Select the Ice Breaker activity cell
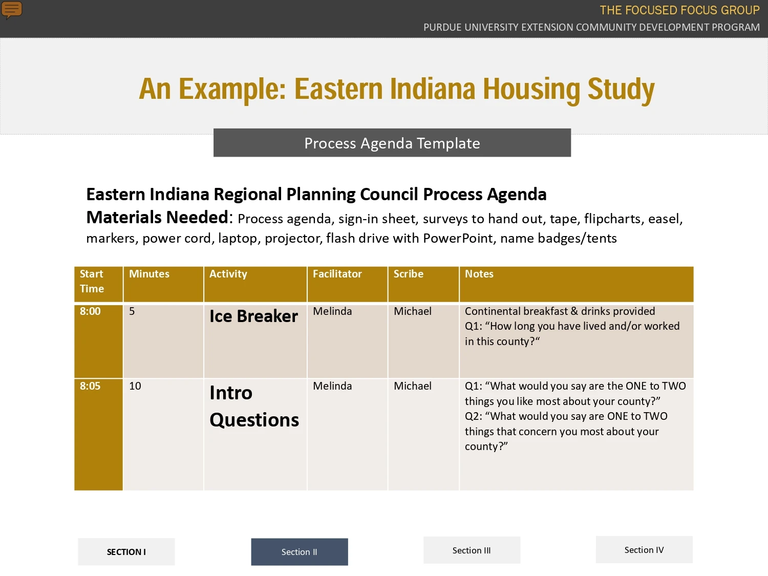Viewport: 768px width, 576px height. coord(255,342)
